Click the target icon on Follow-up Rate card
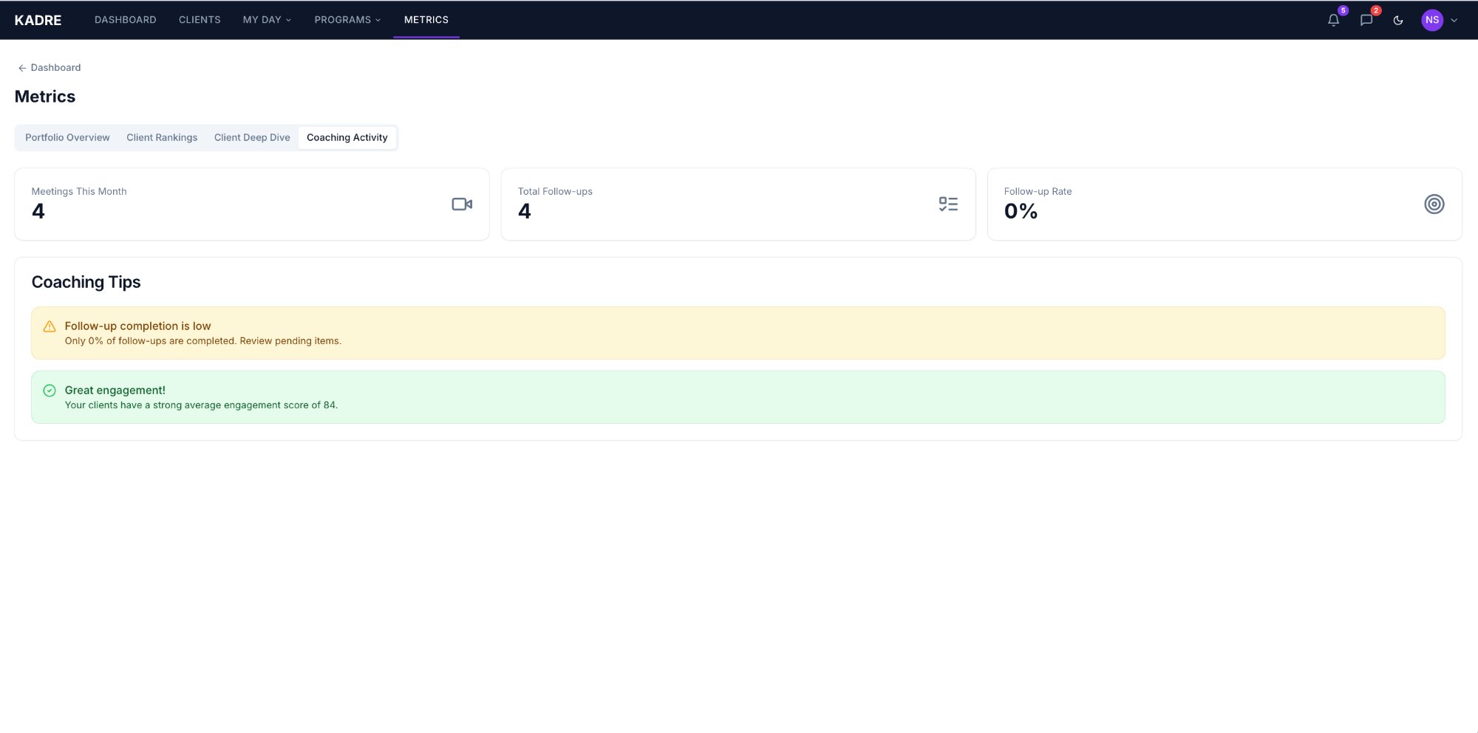 tap(1434, 204)
